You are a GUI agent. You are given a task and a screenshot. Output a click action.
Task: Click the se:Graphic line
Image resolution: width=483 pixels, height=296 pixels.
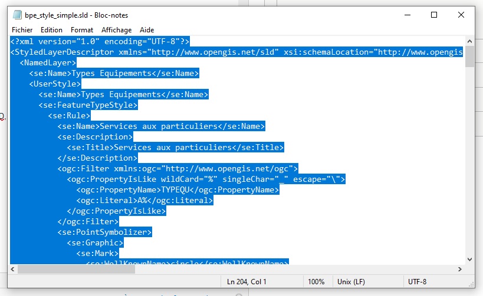(95, 243)
